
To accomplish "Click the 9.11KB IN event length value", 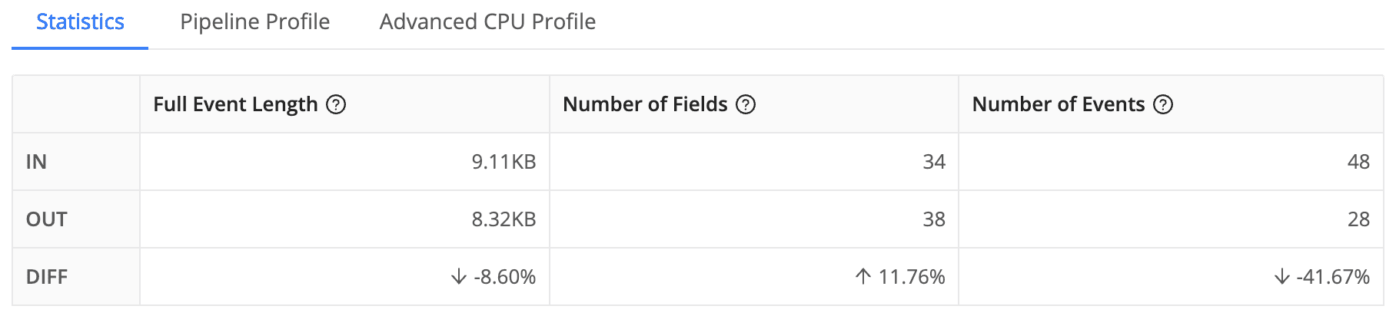I will click(x=504, y=162).
